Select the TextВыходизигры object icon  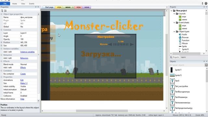[x=172, y=92]
